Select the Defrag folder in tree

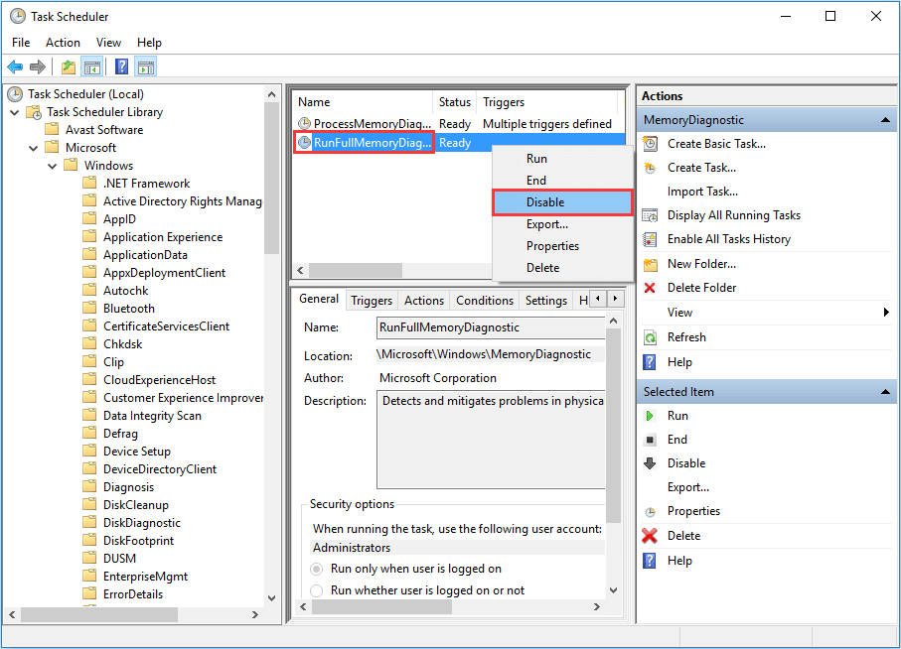[120, 434]
